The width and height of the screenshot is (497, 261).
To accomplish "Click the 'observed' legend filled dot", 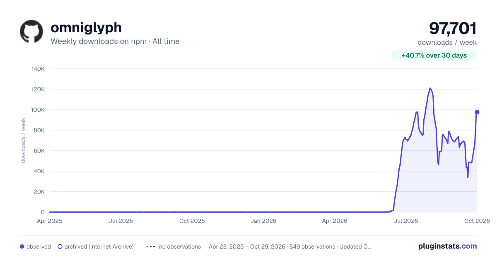I will tap(22, 247).
